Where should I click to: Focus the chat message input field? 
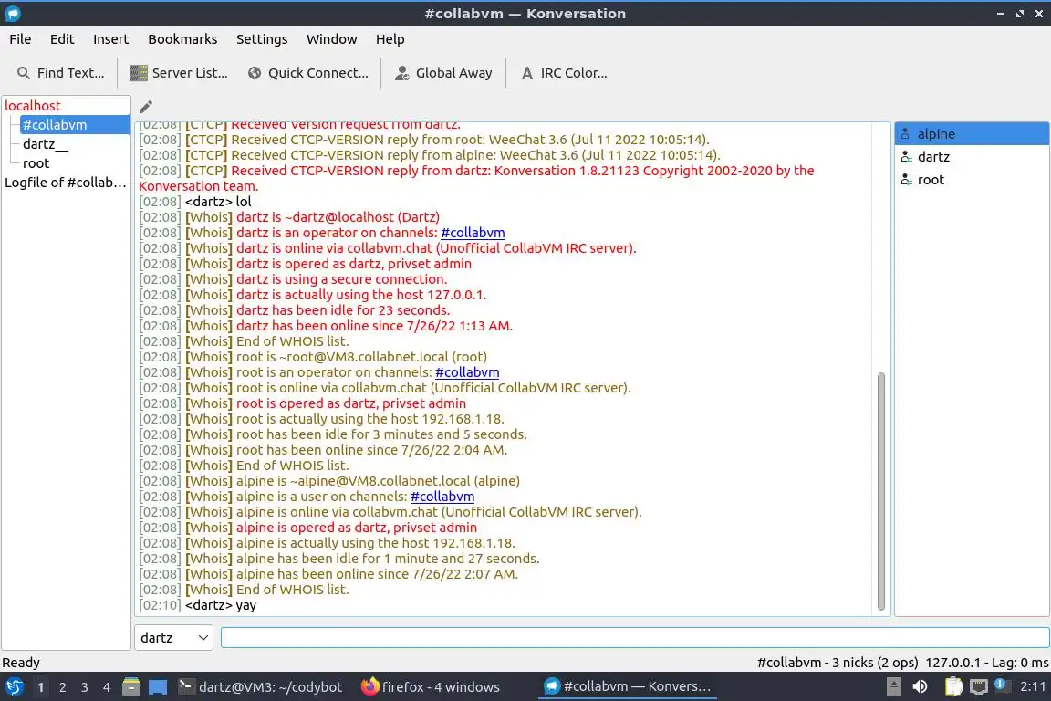click(635, 638)
